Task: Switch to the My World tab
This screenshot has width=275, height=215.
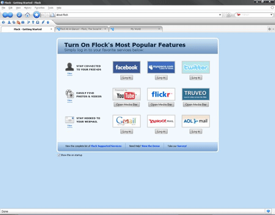Action: pos(136,29)
